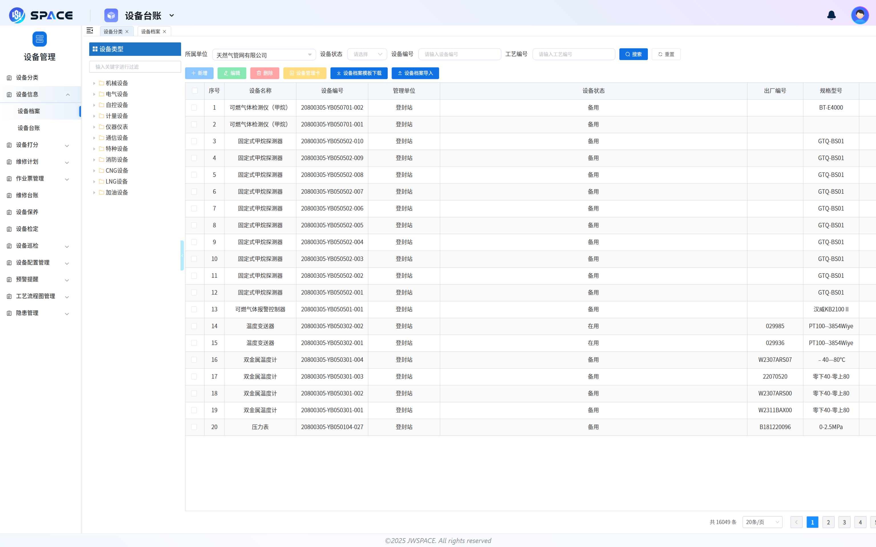Expand the 机械设备 tree node
This screenshot has width=876, height=547.
(94, 83)
